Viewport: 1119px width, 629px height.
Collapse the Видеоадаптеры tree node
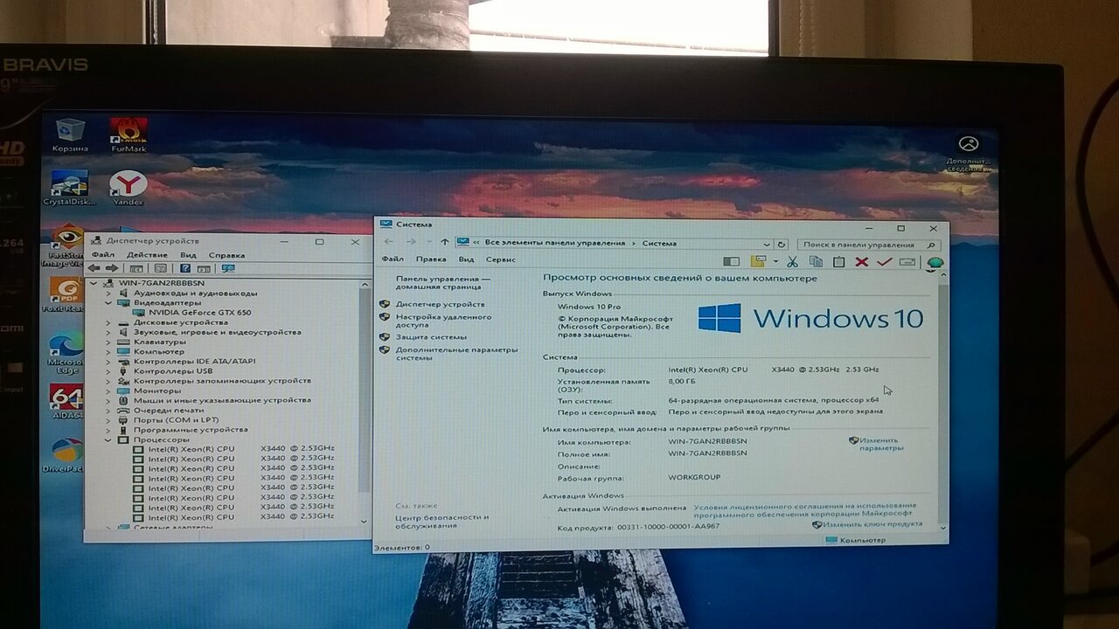pos(108,303)
